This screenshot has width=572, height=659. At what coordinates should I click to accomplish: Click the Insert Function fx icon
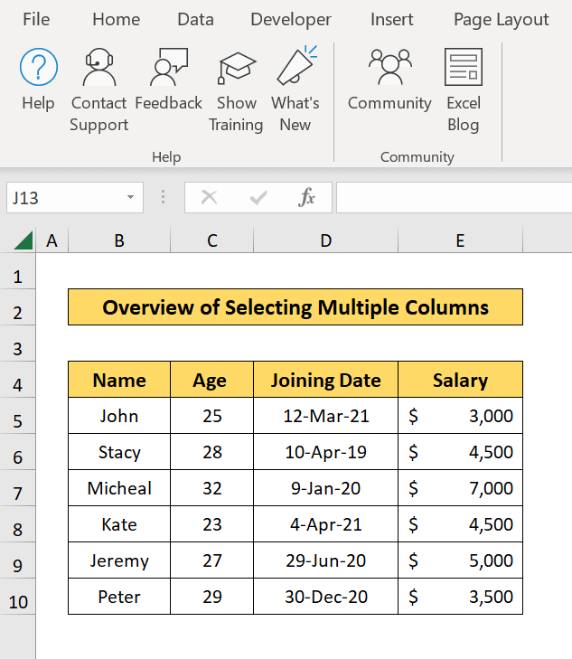[x=307, y=197]
